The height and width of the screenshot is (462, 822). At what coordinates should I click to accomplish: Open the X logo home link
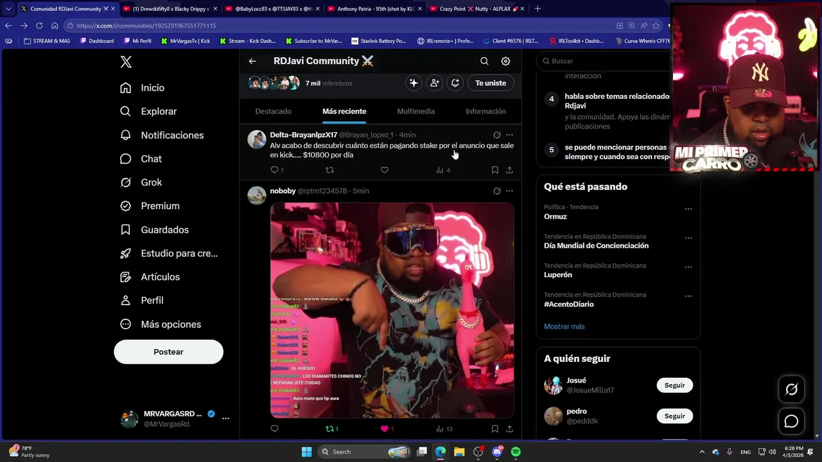(x=126, y=62)
